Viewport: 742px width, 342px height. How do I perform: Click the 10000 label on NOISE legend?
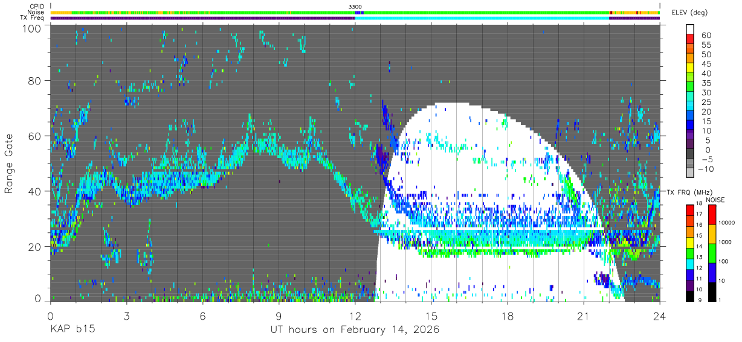(x=726, y=223)
